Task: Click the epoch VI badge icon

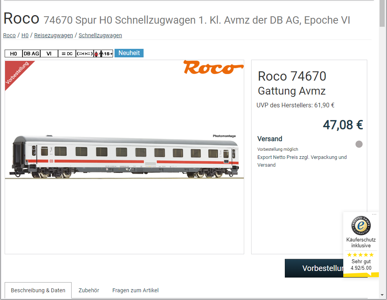Action: [x=49, y=53]
